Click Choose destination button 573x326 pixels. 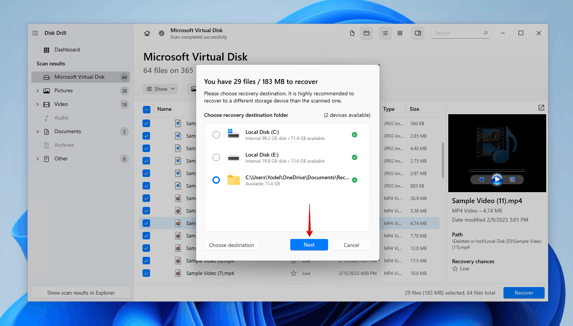point(232,245)
